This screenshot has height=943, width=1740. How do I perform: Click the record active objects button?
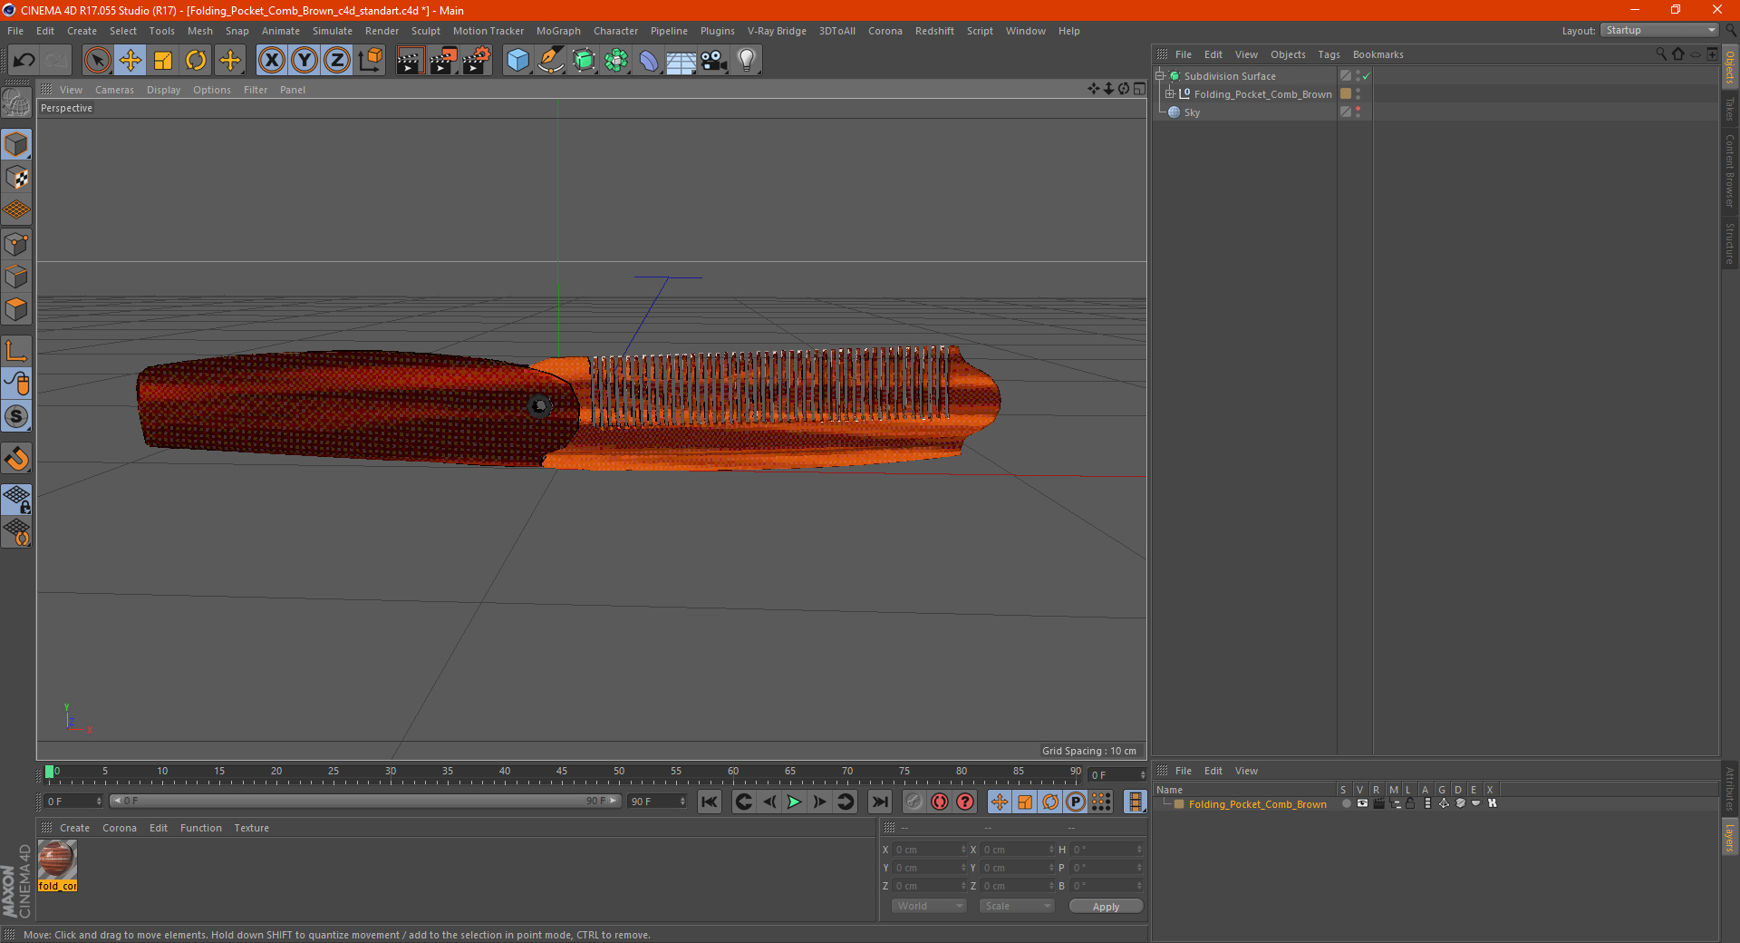coord(914,802)
